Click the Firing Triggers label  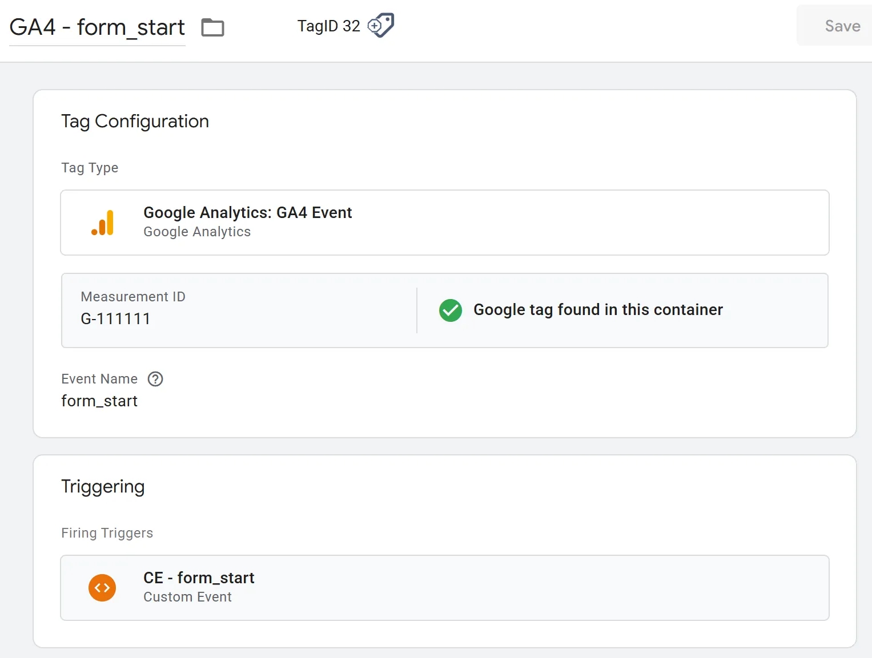[x=107, y=533]
